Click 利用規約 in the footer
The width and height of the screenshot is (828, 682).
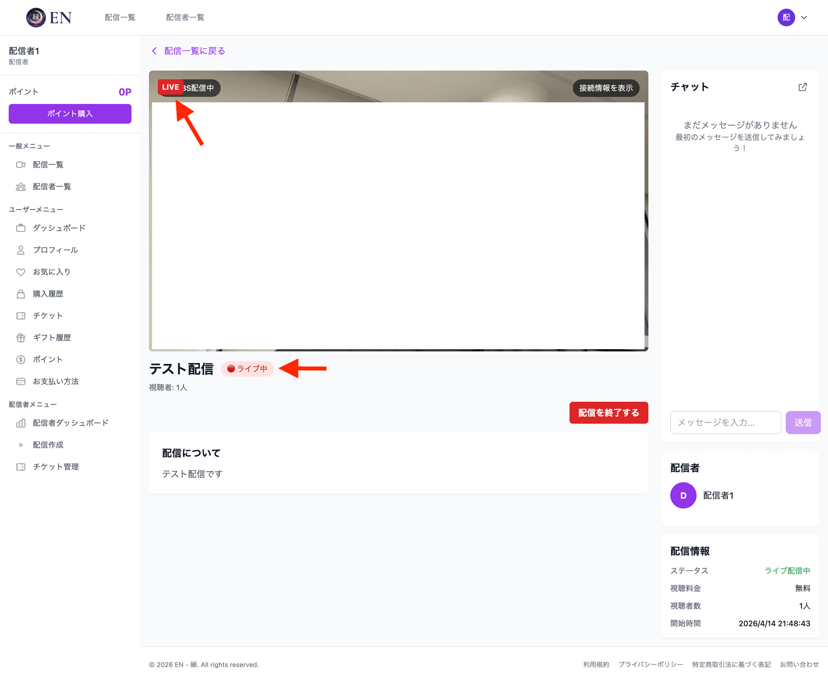pyautogui.click(x=596, y=664)
